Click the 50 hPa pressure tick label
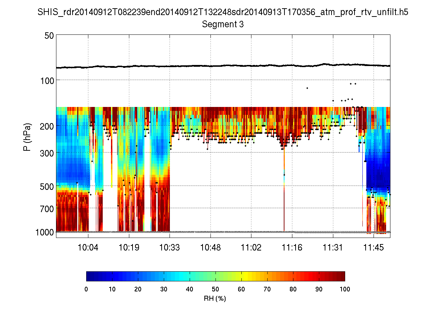 (x=49, y=36)
